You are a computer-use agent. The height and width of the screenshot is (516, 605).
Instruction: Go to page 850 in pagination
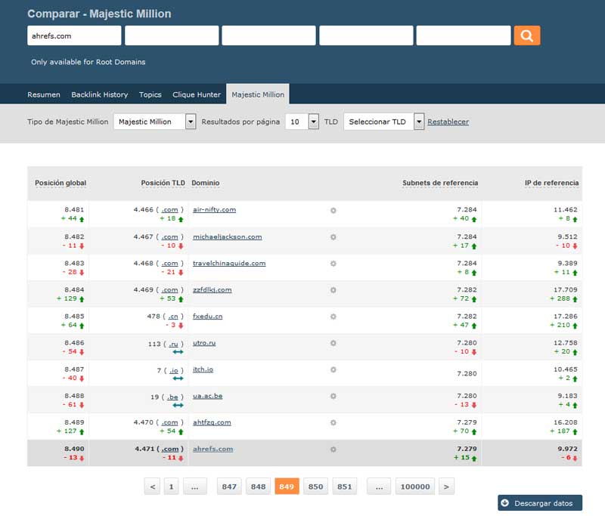[315, 487]
